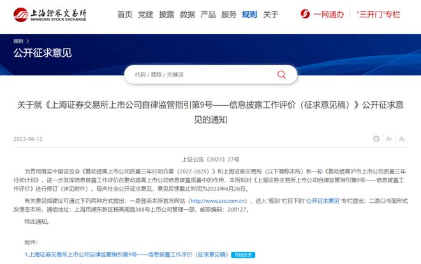Viewport: 421px width, 264px height.
Task: Open the 数据 navigation menu
Action: coord(188,14)
